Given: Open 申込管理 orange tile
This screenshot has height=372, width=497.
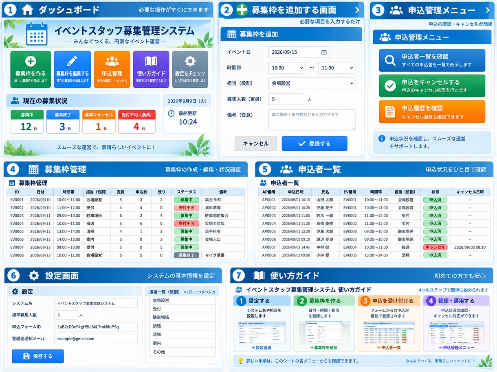Looking at the screenshot, I should [x=112, y=69].
